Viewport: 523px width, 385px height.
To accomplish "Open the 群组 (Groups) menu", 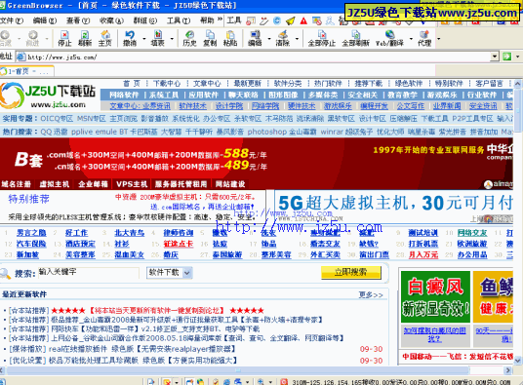I will (x=145, y=20).
